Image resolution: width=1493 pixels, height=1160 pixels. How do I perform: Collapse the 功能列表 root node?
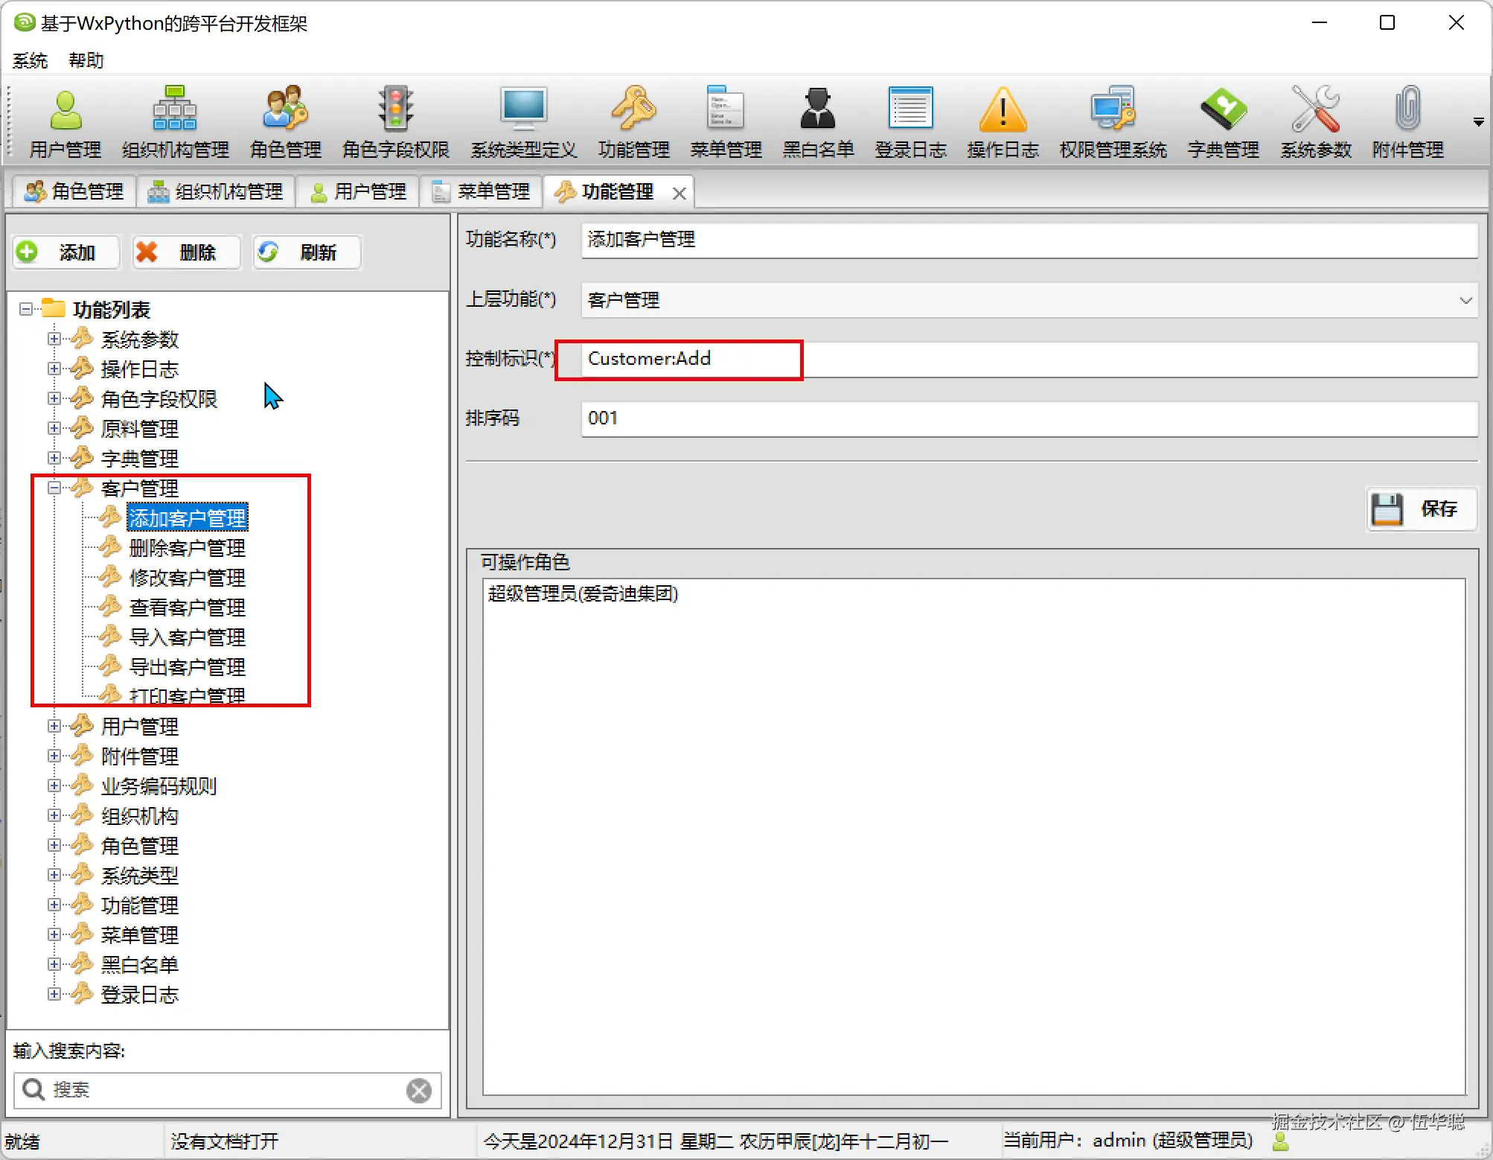[x=26, y=309]
